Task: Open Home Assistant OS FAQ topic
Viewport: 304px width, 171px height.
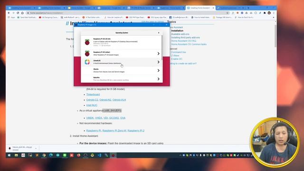Action: (x=184, y=41)
